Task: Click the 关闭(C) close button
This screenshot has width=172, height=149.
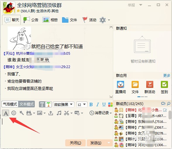Action: tap(75, 143)
